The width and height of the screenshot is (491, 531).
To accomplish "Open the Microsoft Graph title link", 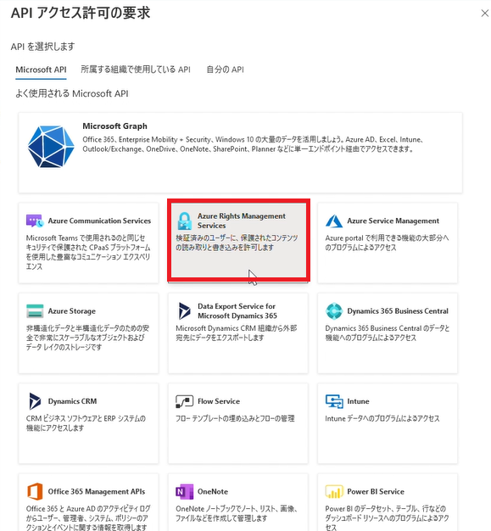I will tap(114, 126).
